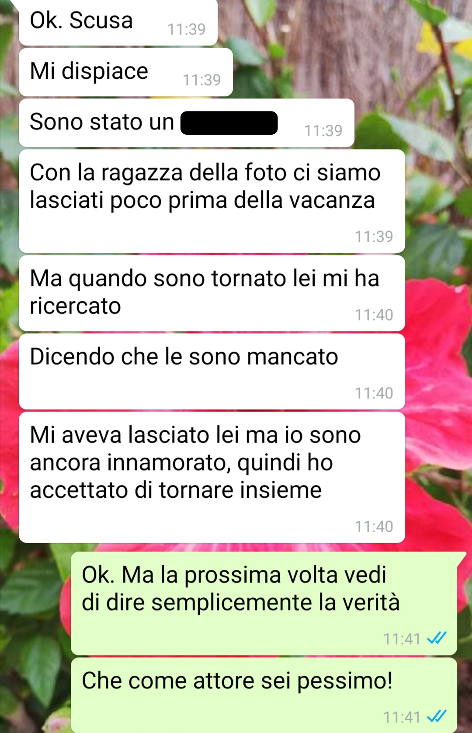Tap 'Ma quando sono tornato' message

pyautogui.click(x=212, y=293)
